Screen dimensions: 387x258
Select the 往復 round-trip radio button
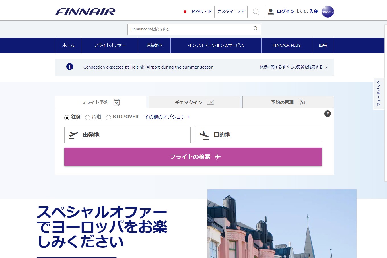coord(67,117)
